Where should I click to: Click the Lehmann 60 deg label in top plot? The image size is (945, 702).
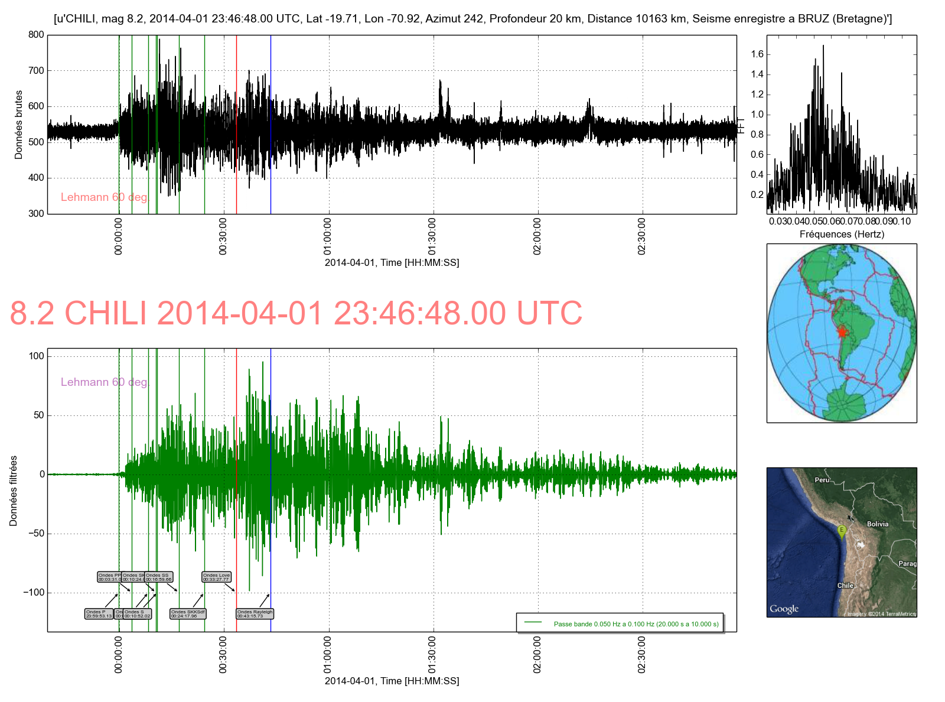104,197
